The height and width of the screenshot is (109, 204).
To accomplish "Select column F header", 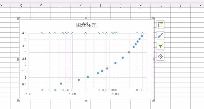I will click(x=41, y=6).
